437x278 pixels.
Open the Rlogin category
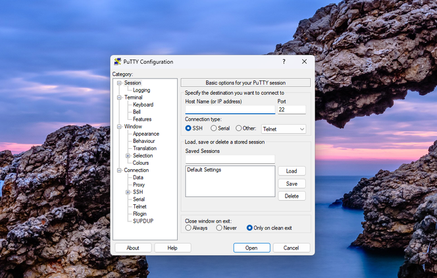(140, 213)
